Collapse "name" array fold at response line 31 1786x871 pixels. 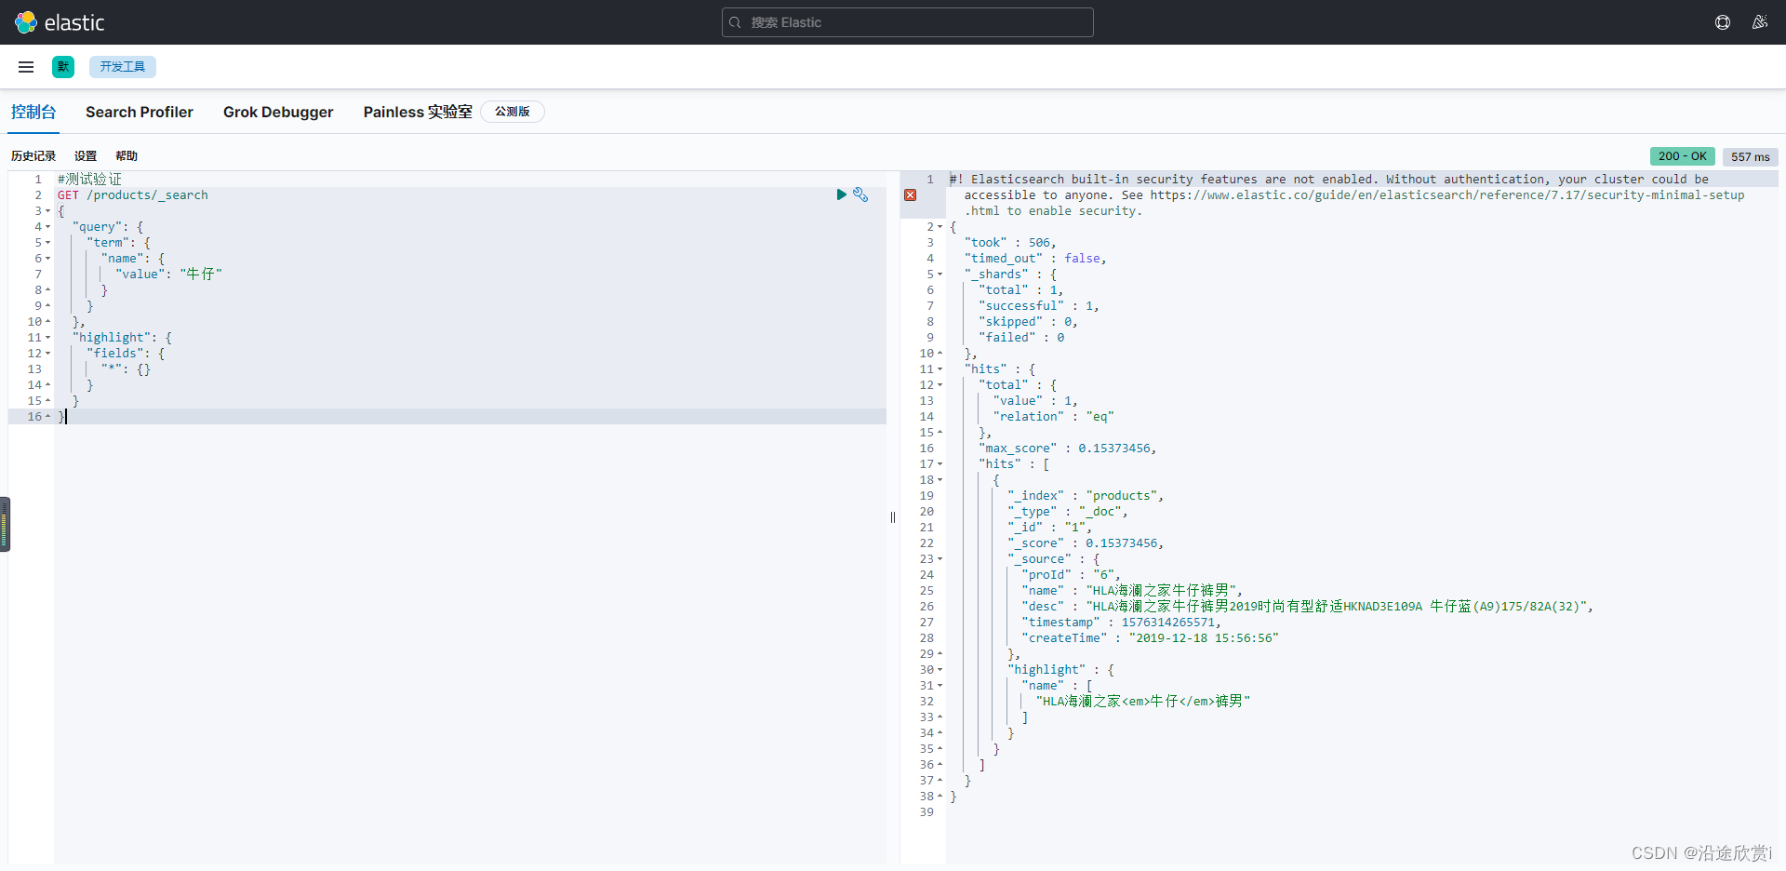940,686
